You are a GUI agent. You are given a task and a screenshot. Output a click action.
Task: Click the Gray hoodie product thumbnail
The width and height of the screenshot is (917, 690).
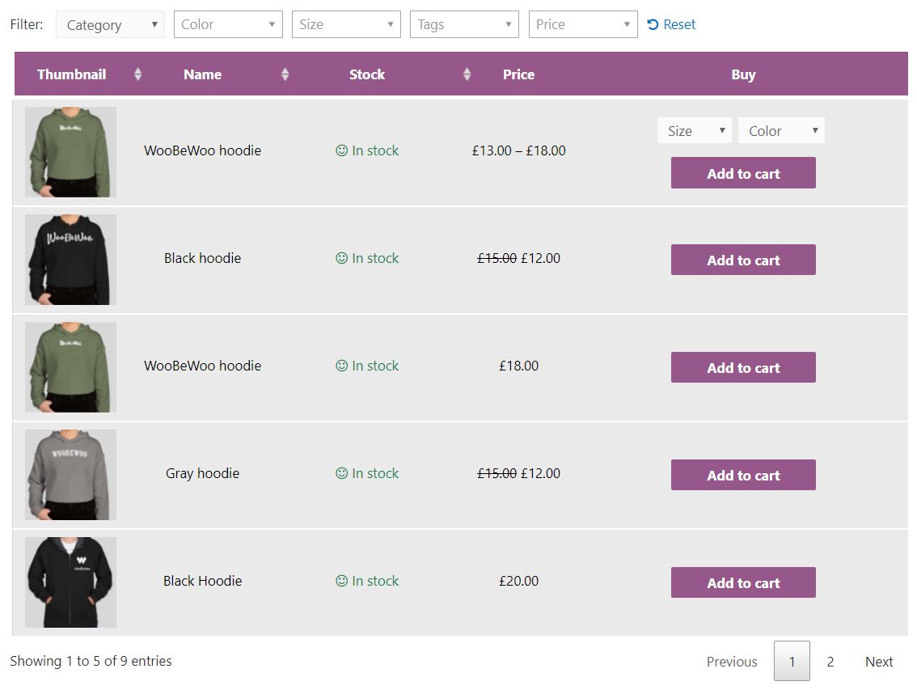coord(70,475)
